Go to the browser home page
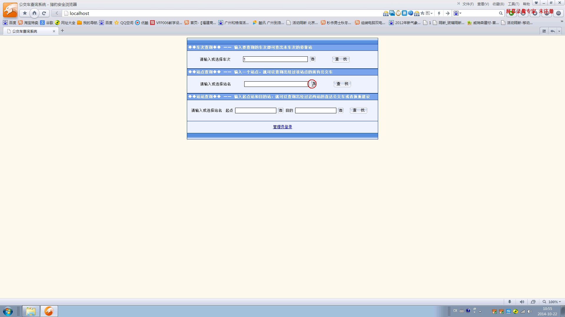The image size is (565, 317). click(34, 13)
